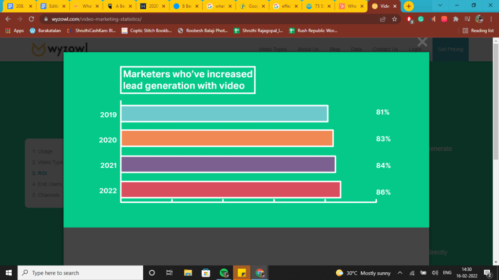Viewport: 499px width, 280px height.
Task: Click the red 2022 bar in chart
Action: pos(230,190)
